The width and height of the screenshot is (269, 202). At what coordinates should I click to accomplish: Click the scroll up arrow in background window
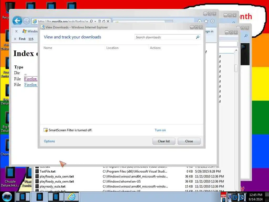coord(236,50)
